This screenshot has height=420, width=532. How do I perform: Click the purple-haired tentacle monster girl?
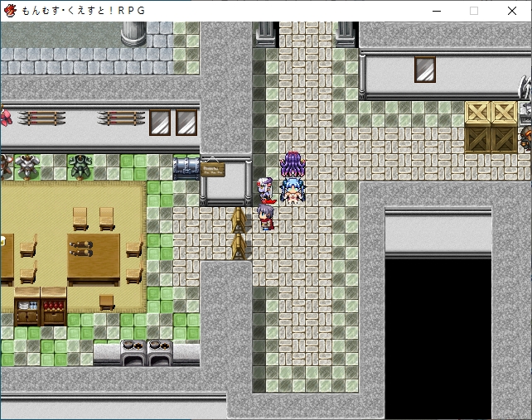click(293, 165)
